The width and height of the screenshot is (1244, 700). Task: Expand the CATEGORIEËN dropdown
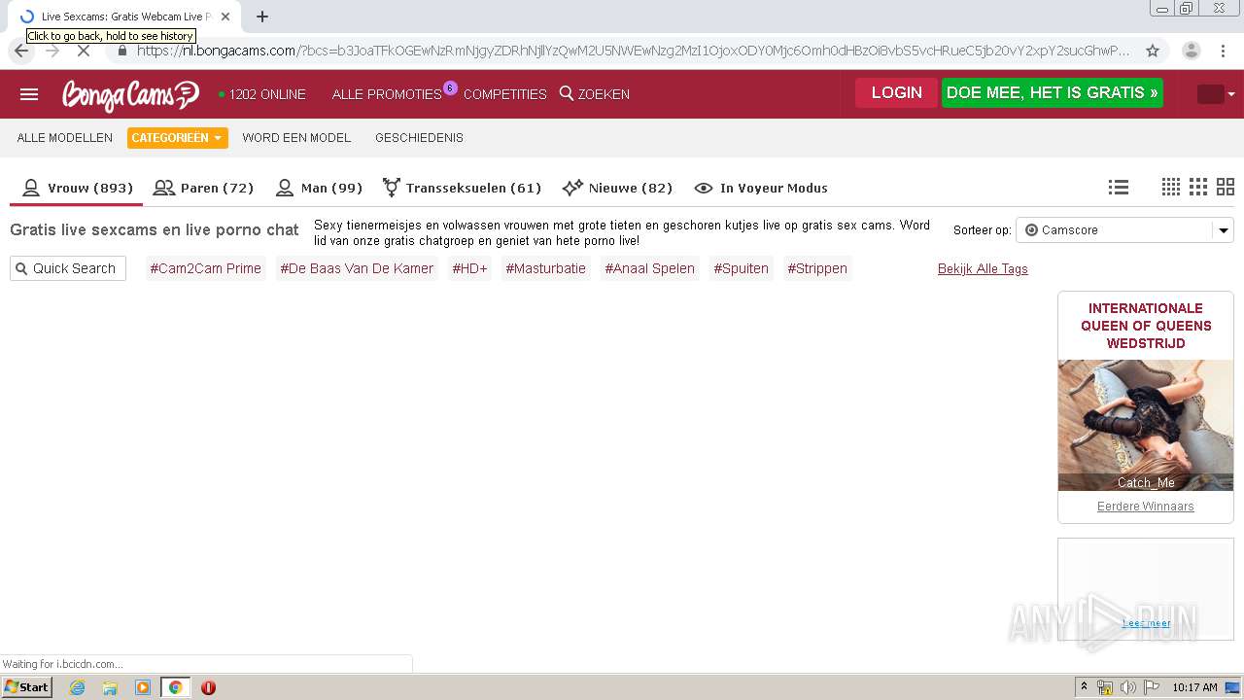click(x=178, y=138)
